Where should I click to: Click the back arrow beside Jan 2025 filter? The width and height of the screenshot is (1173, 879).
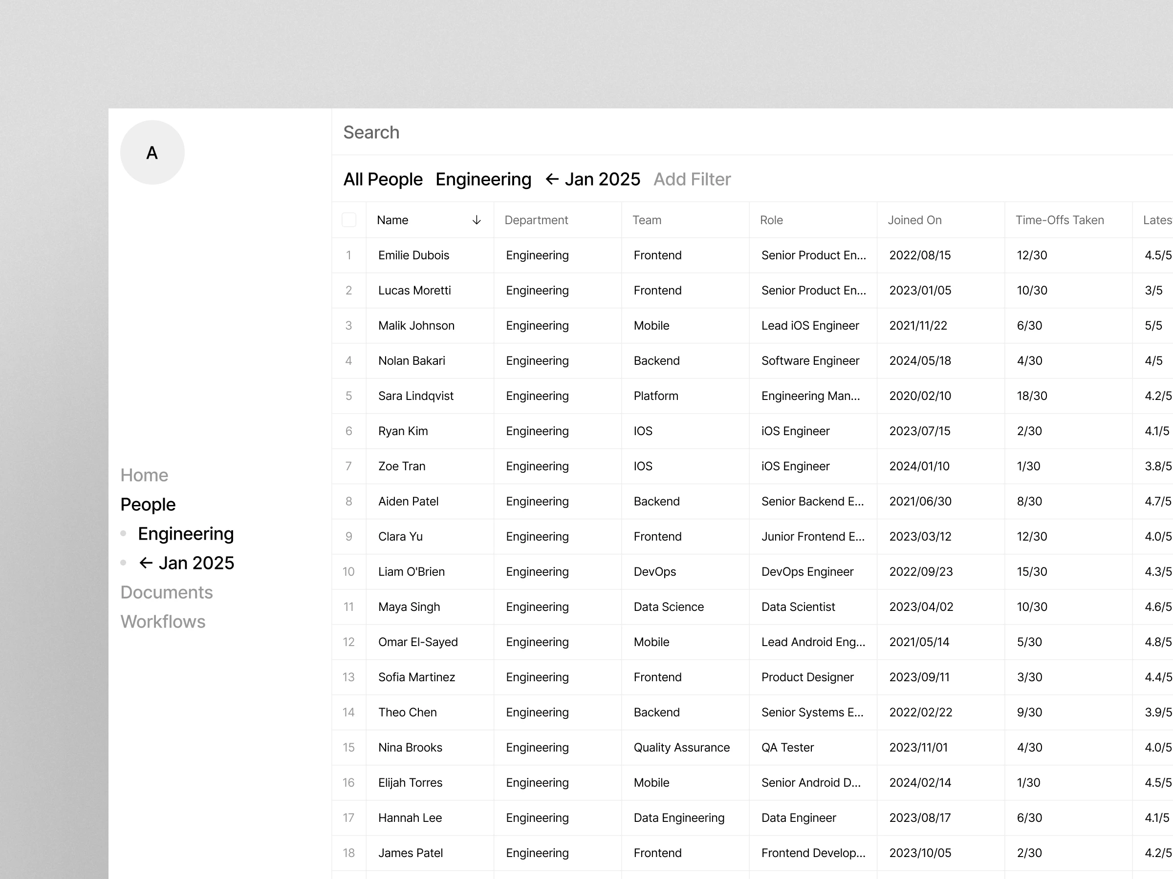coord(552,179)
